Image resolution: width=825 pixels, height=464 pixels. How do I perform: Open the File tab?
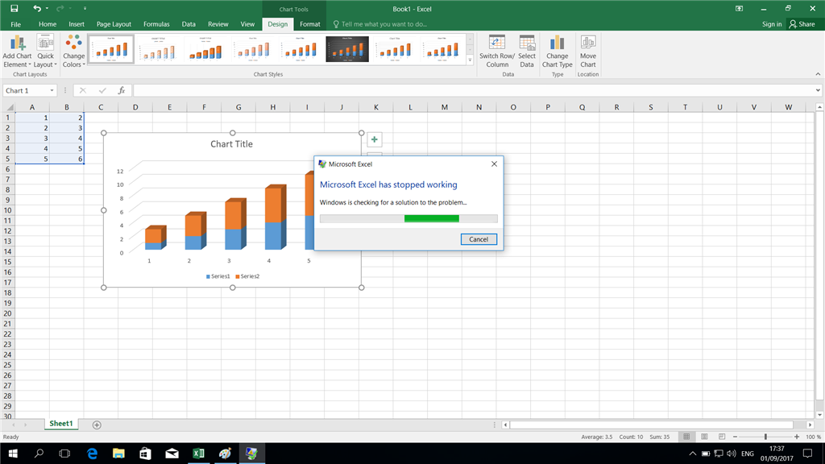16,24
